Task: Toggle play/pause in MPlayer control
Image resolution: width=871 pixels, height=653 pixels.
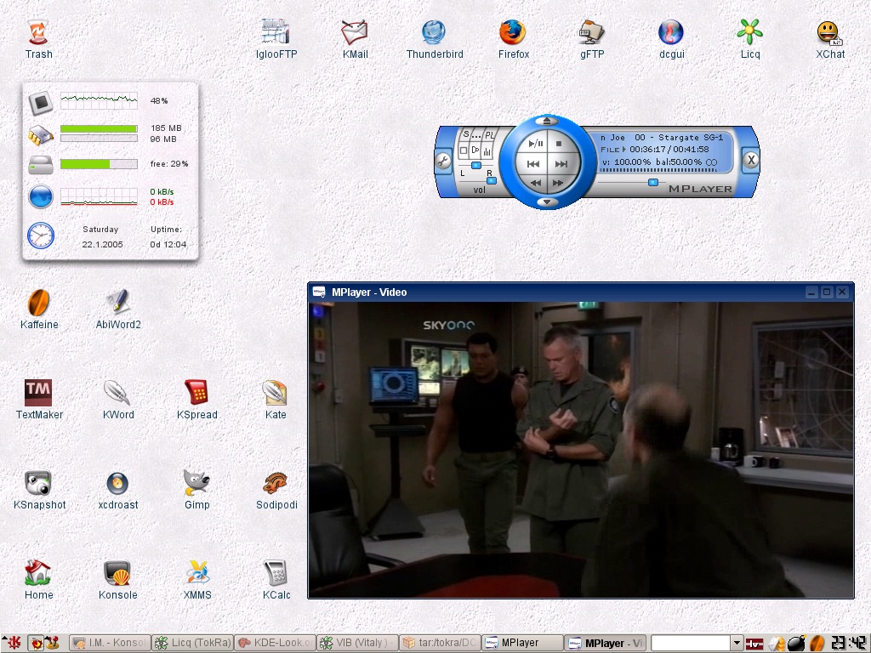Action: [x=536, y=143]
